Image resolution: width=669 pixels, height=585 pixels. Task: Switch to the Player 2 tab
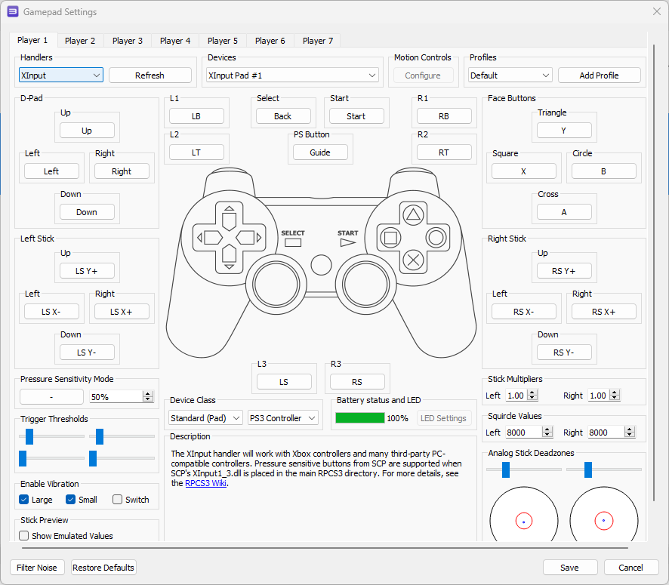coord(80,41)
